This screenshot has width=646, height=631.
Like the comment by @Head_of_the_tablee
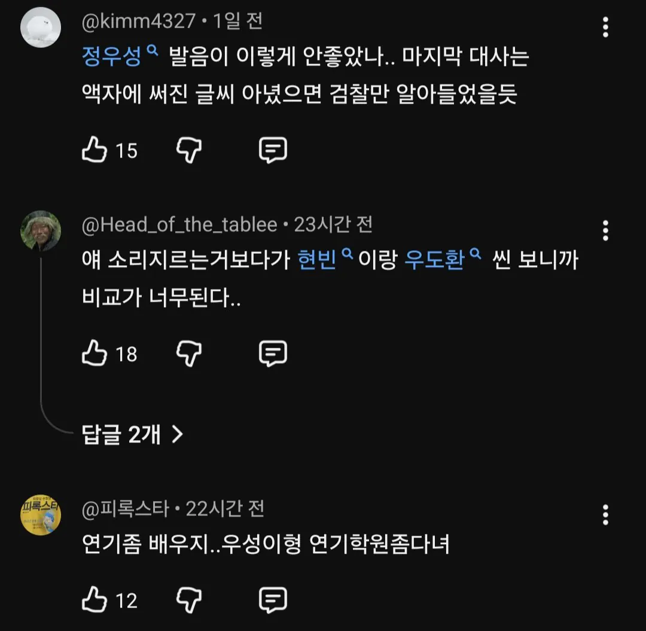95,354
